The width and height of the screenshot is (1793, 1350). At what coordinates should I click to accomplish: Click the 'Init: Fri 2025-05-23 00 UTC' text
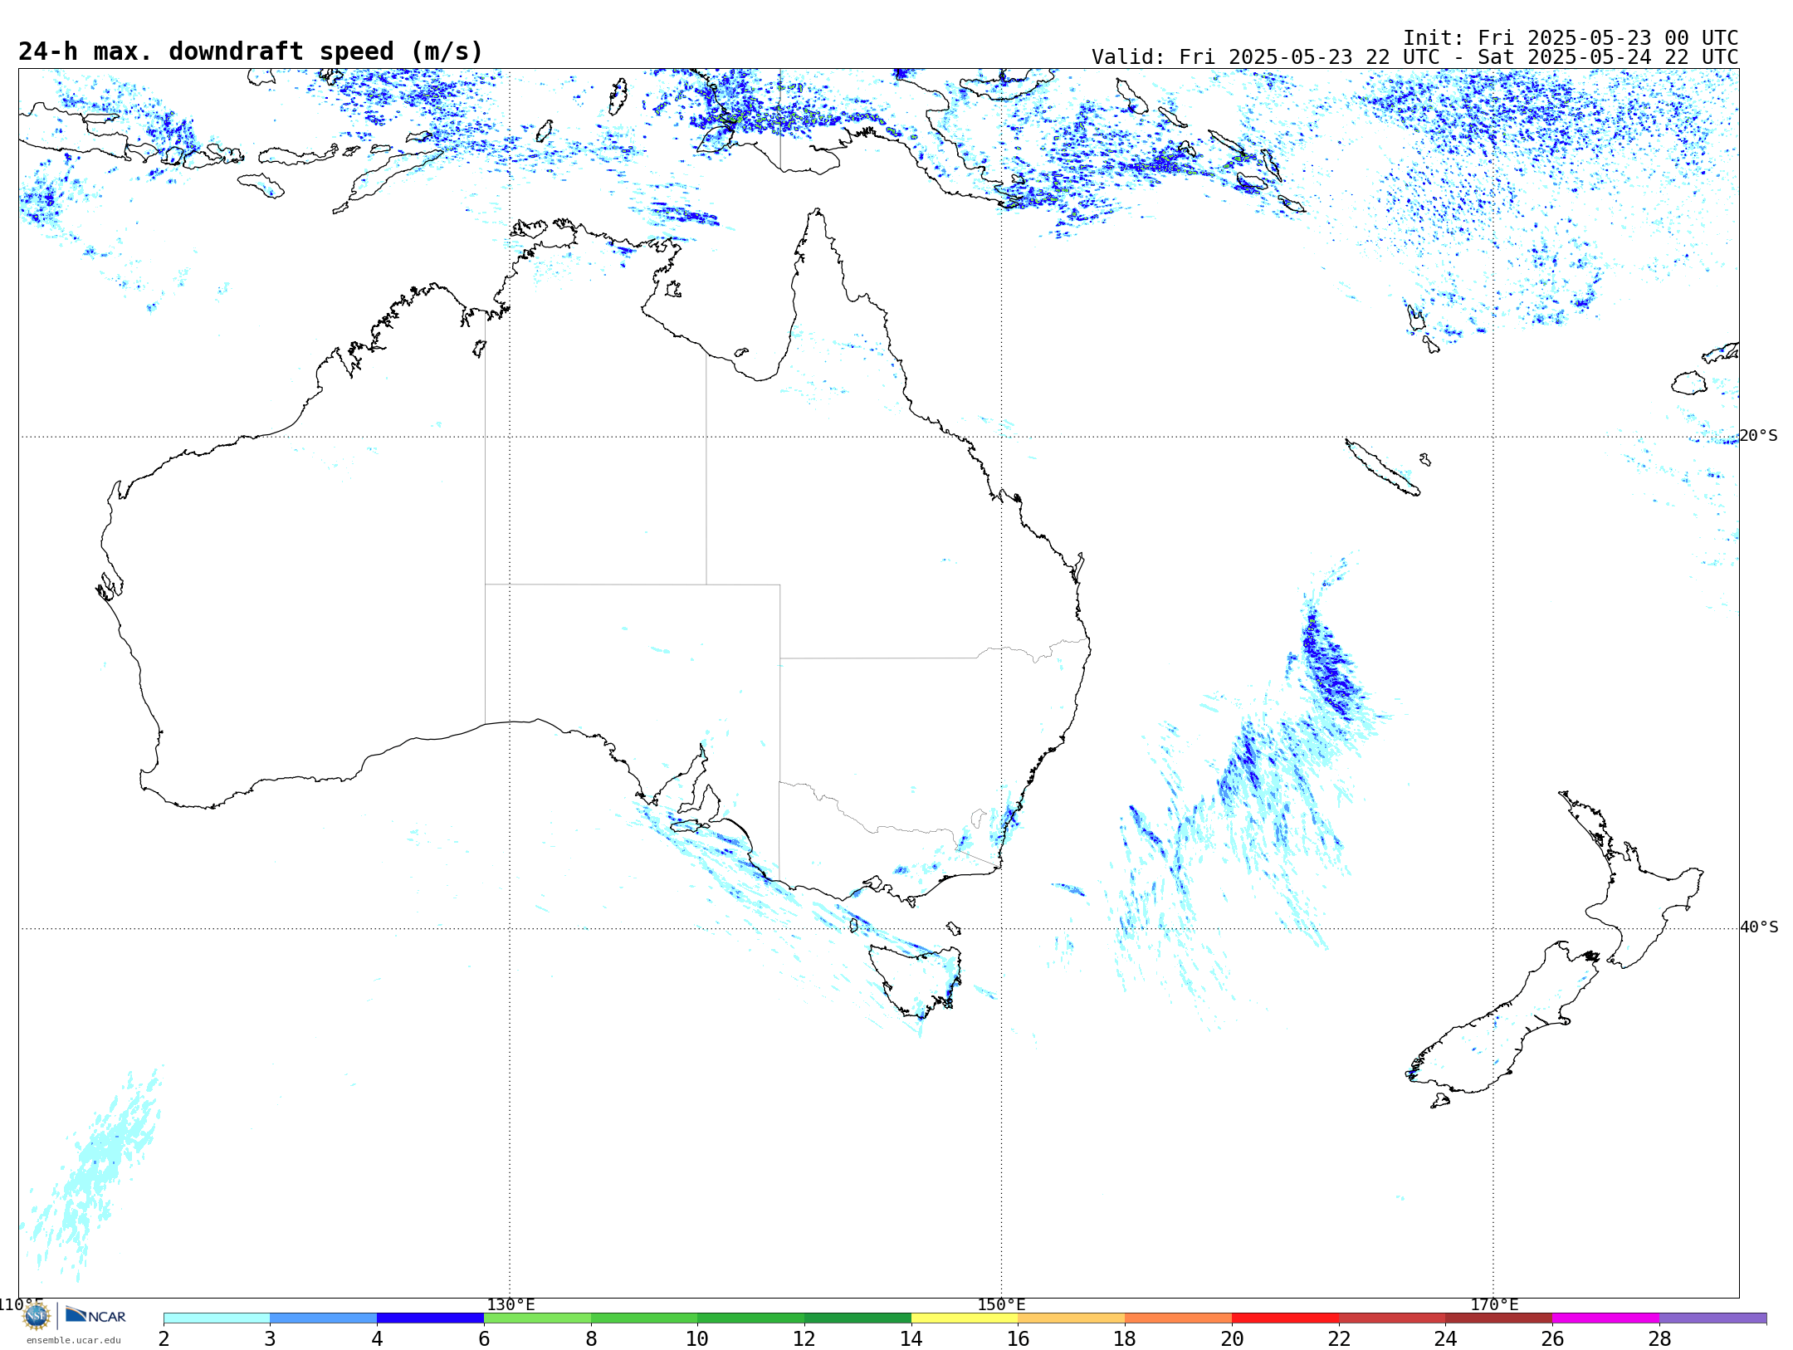[1571, 38]
